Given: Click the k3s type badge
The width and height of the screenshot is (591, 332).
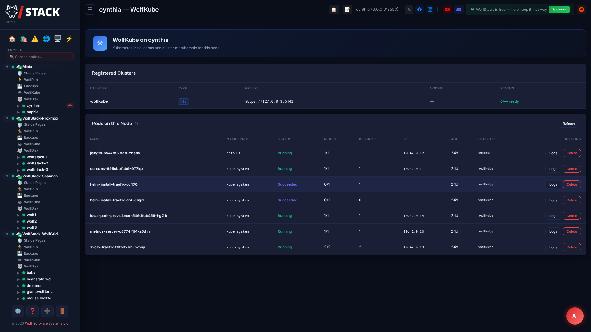Looking at the screenshot, I should coord(183,101).
